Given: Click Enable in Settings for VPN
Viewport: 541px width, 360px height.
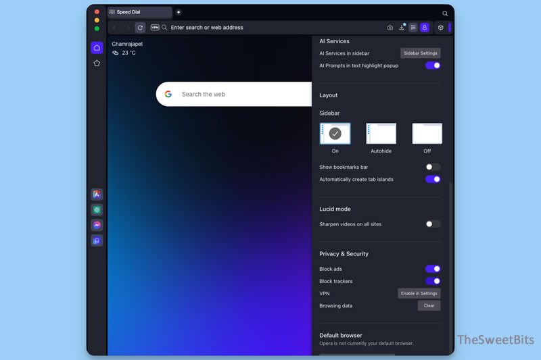Looking at the screenshot, I should 419,294.
